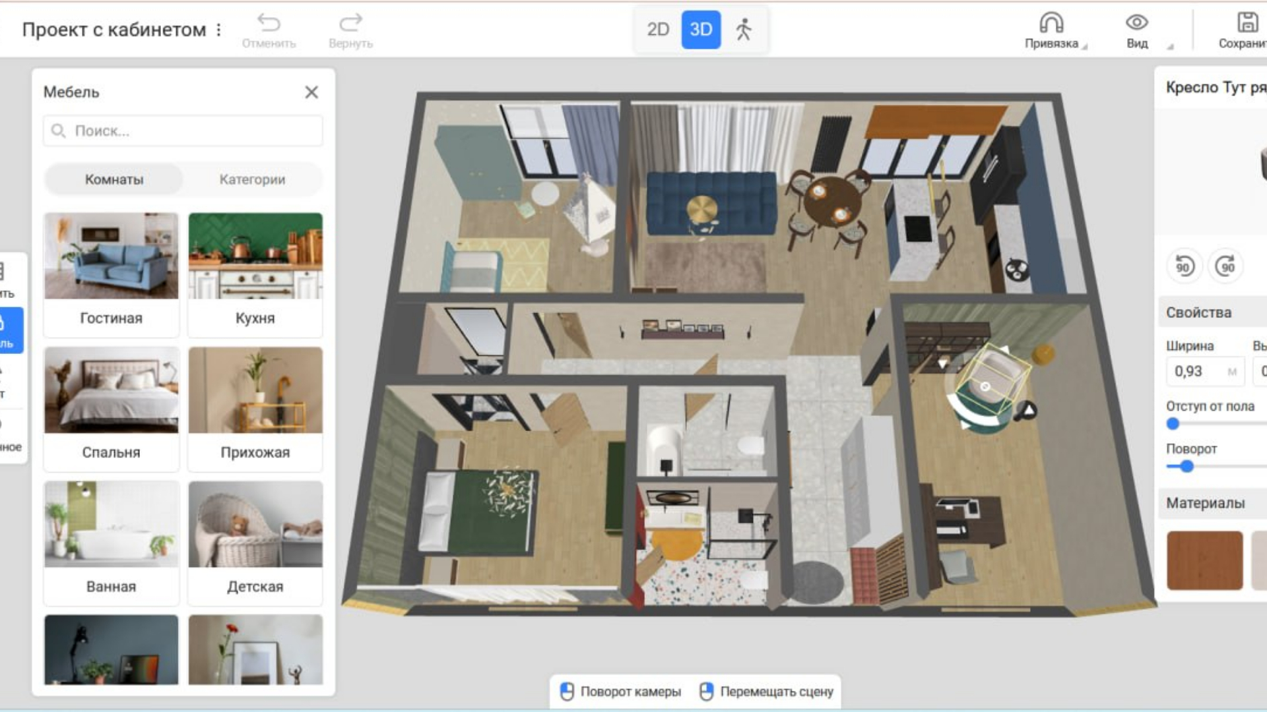Click the Вернуть redo arrow
The height and width of the screenshot is (712, 1267).
(350, 23)
